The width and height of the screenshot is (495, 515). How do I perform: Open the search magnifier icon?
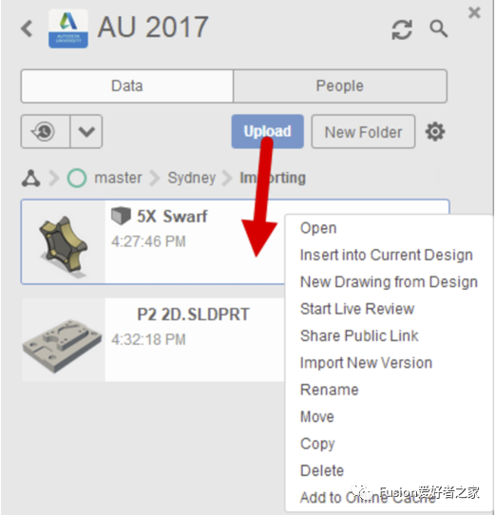click(439, 29)
